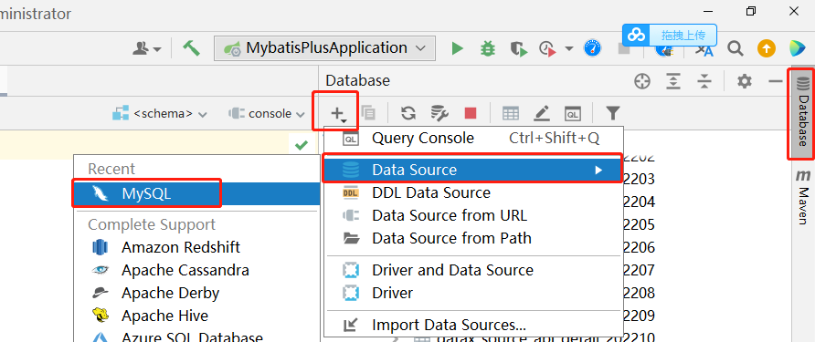Open the Data Source submenu
This screenshot has width=815, height=342.
click(x=472, y=170)
